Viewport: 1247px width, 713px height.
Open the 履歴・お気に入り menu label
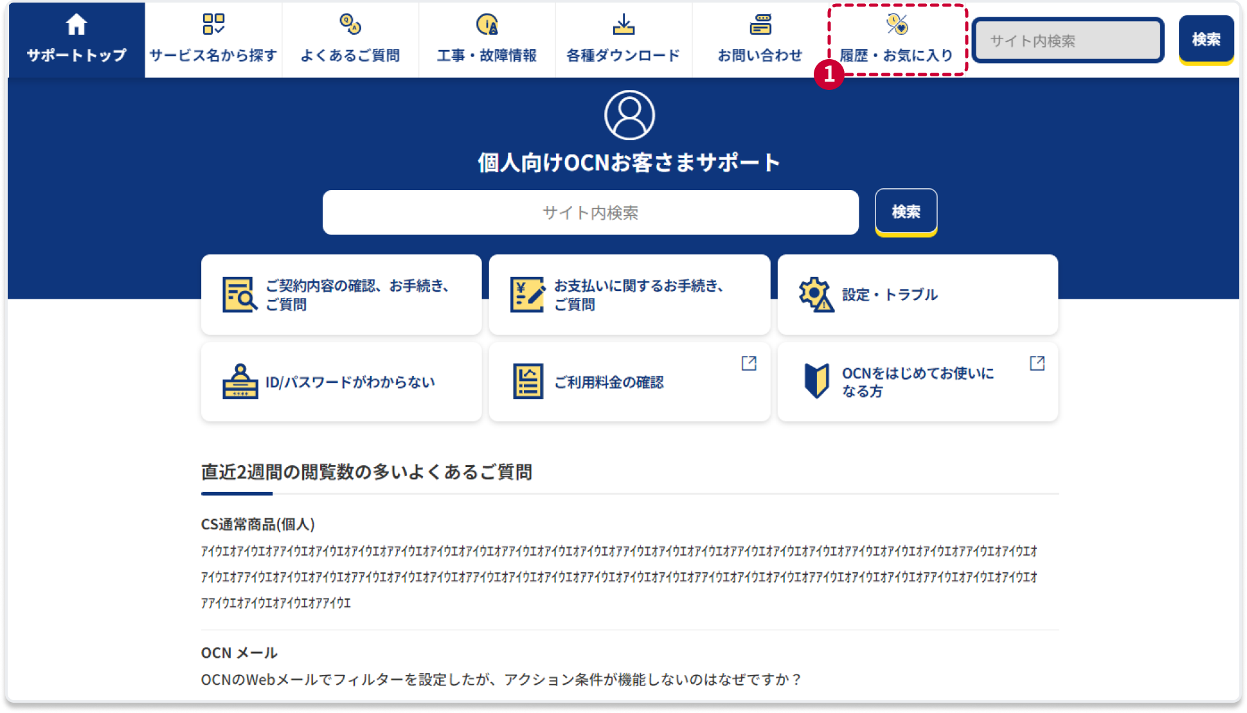point(897,55)
